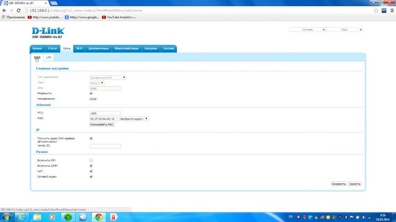Open the Дополнительно tab

98,48
